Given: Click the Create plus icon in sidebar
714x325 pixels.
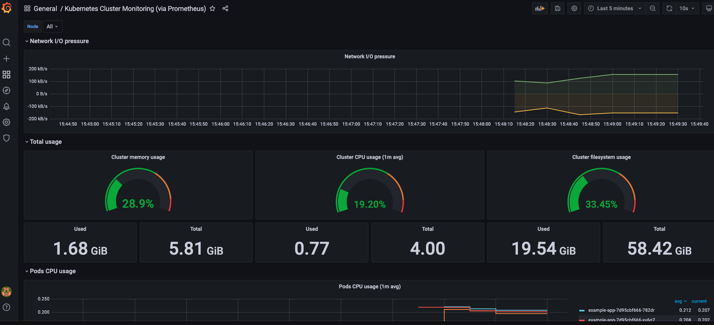Looking at the screenshot, I should (6, 59).
